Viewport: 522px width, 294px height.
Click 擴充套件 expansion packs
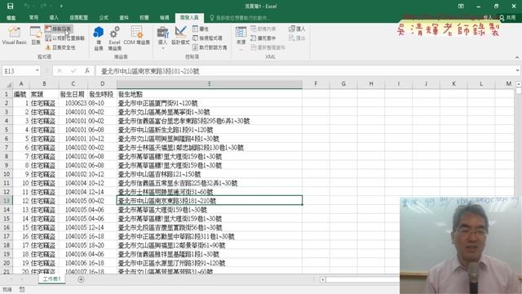(263, 38)
